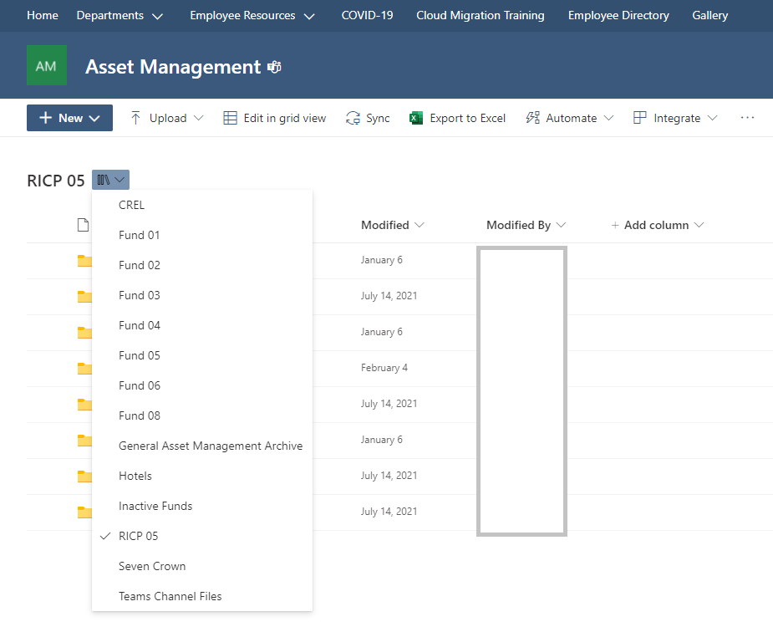Switch to the Fund 01 library
The image size is (773, 632).
(202, 235)
